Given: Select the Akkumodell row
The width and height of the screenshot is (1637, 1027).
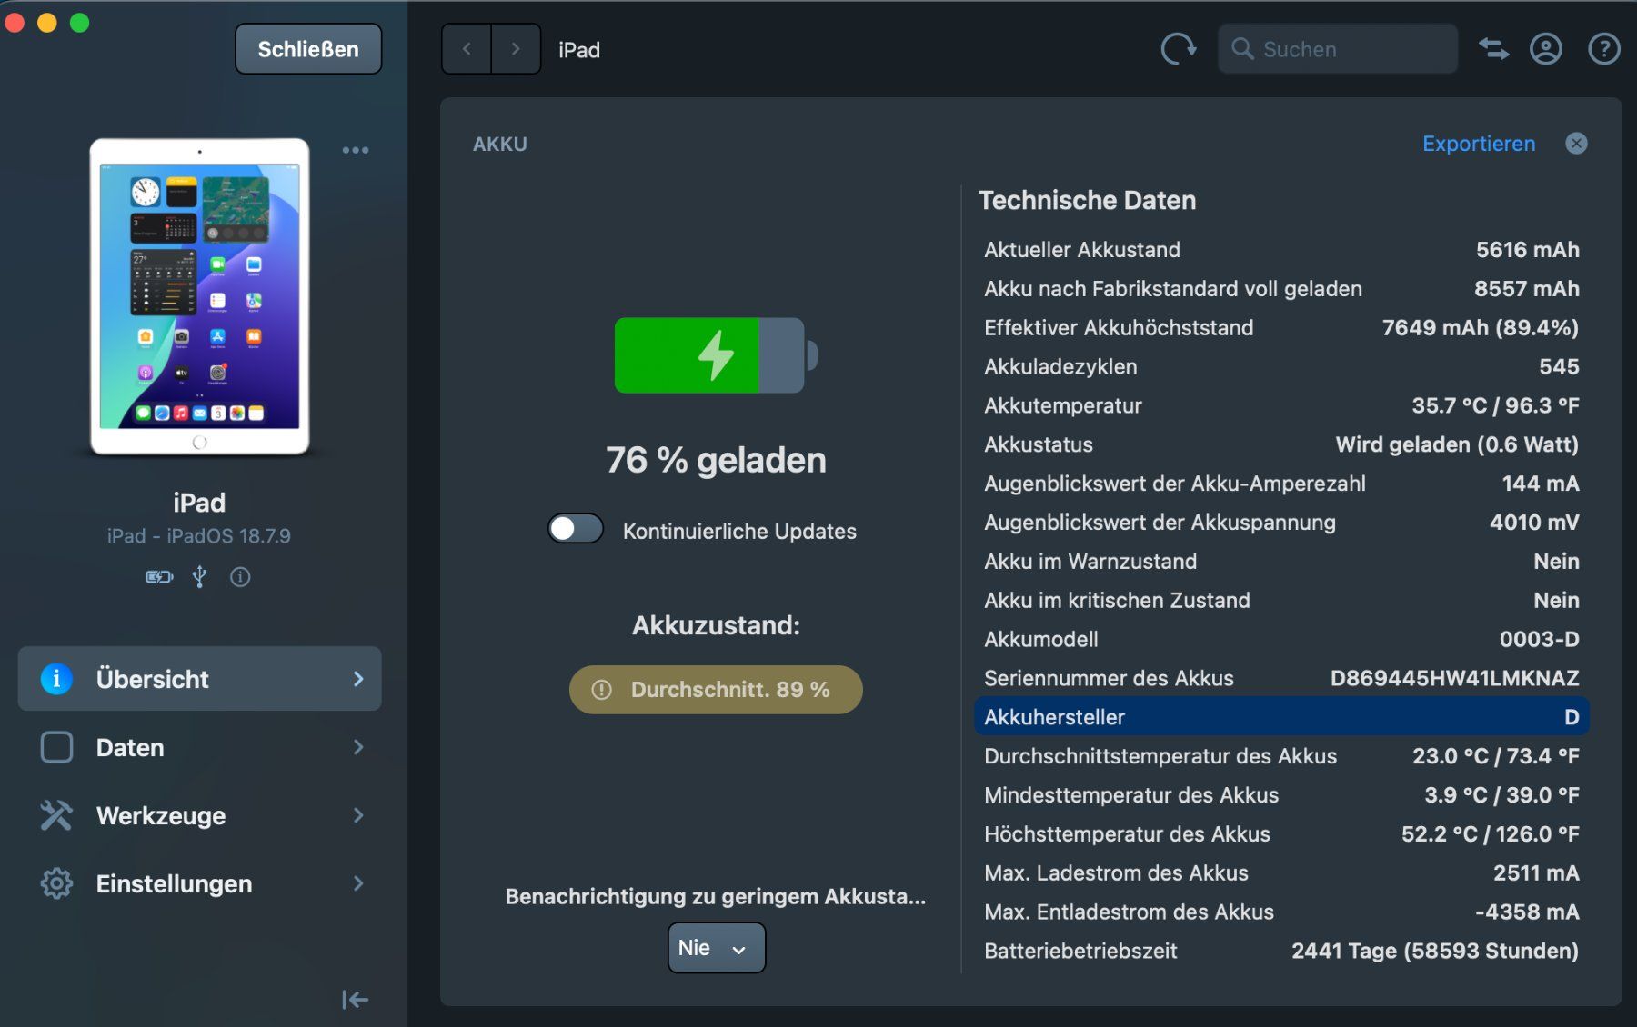Looking at the screenshot, I should pyautogui.click(x=1281, y=639).
